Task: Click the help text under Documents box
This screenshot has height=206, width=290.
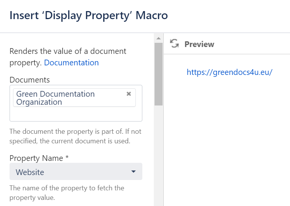Action: point(75,136)
